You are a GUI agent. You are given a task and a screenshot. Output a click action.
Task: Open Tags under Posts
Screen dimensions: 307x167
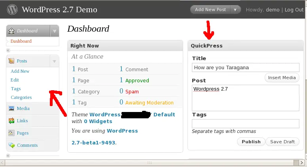pos(16,89)
